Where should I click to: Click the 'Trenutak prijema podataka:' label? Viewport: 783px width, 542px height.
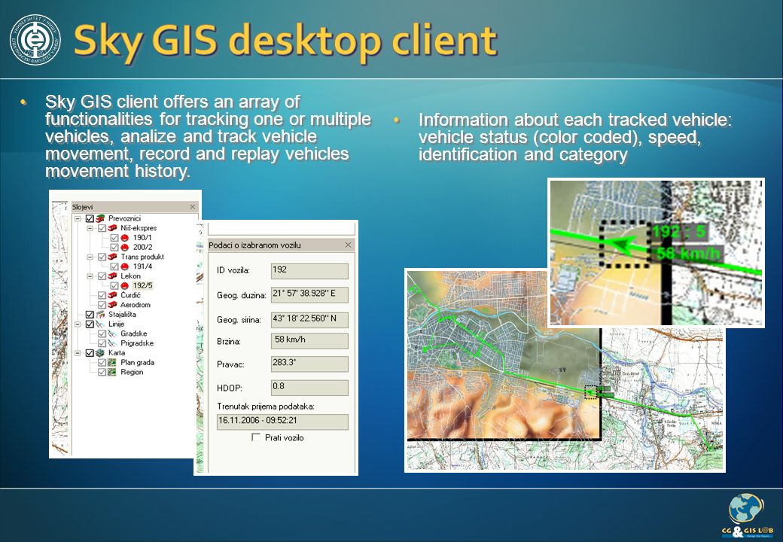[x=266, y=406]
